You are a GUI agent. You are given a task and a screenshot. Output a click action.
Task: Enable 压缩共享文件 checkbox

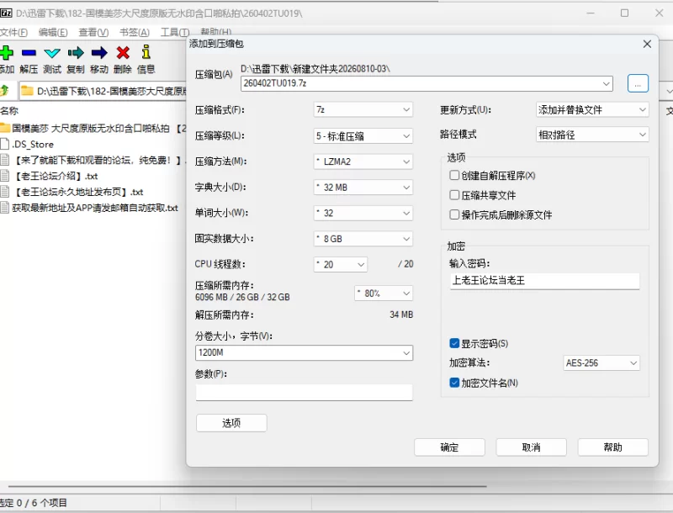(454, 195)
